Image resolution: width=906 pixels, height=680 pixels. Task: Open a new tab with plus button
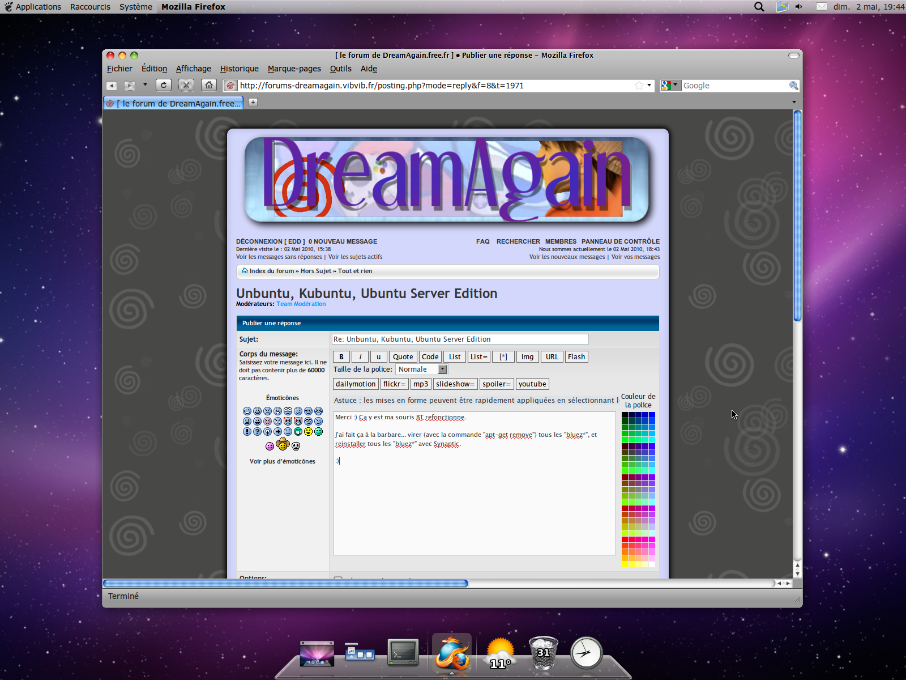click(253, 102)
